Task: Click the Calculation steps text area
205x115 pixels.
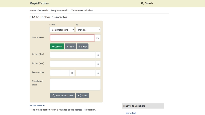Action: pyautogui.click(x=75, y=84)
